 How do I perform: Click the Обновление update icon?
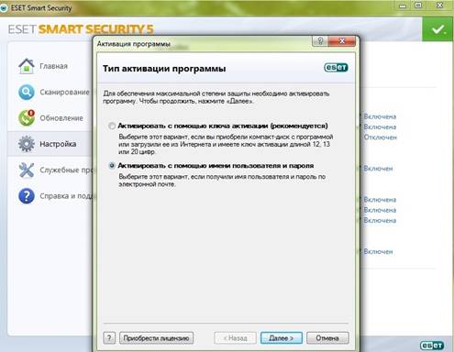(x=27, y=118)
